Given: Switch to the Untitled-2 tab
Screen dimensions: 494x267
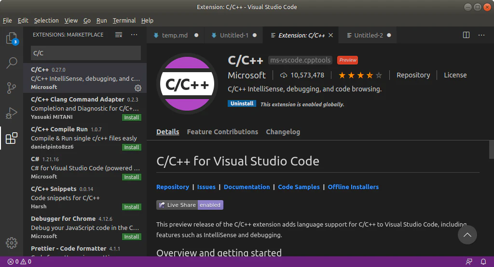Looking at the screenshot, I should (x=368, y=35).
